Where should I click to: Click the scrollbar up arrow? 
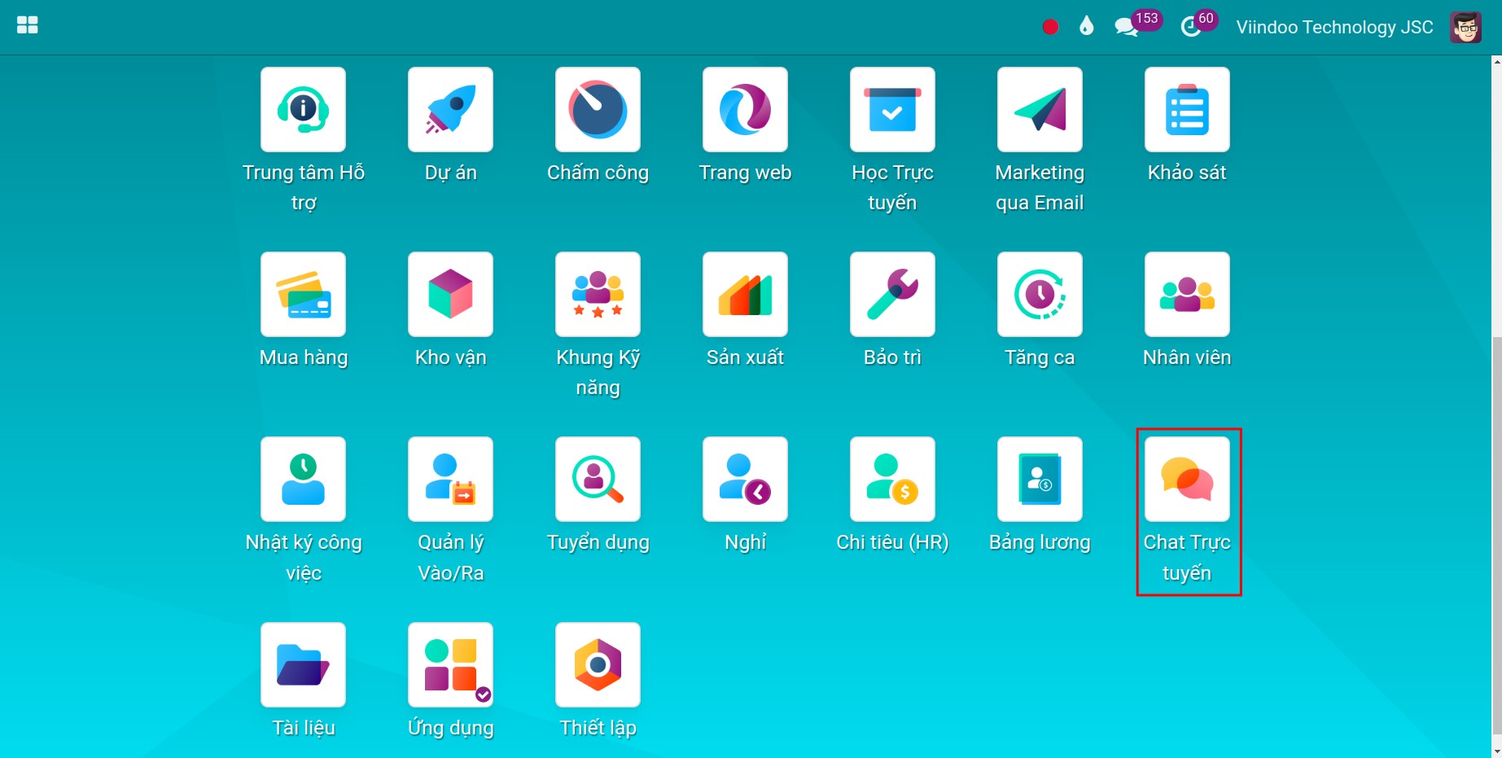1496,61
